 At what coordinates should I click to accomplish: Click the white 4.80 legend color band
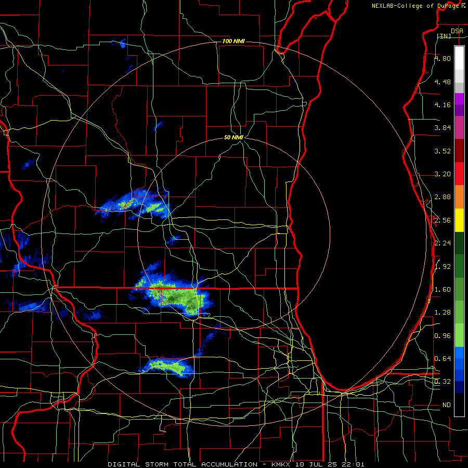459,58
